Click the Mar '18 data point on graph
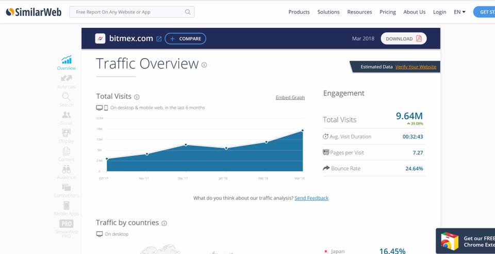The width and height of the screenshot is (495, 254). 303,130
